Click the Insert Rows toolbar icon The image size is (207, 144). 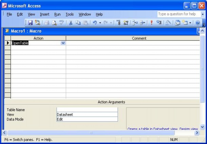(x=135, y=23)
